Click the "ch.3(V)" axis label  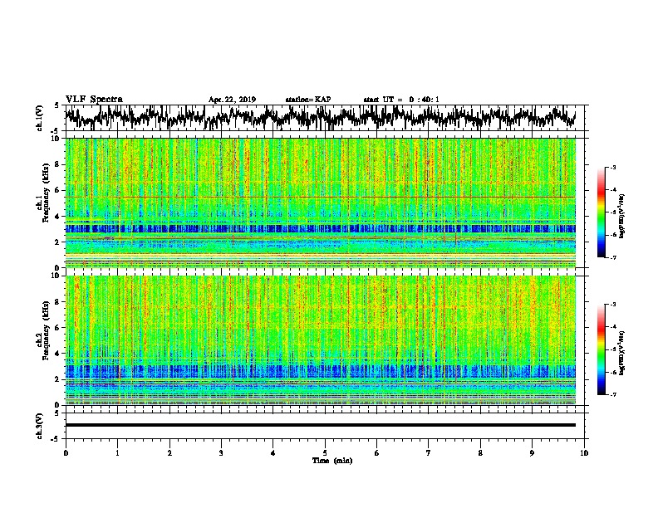tap(39, 426)
